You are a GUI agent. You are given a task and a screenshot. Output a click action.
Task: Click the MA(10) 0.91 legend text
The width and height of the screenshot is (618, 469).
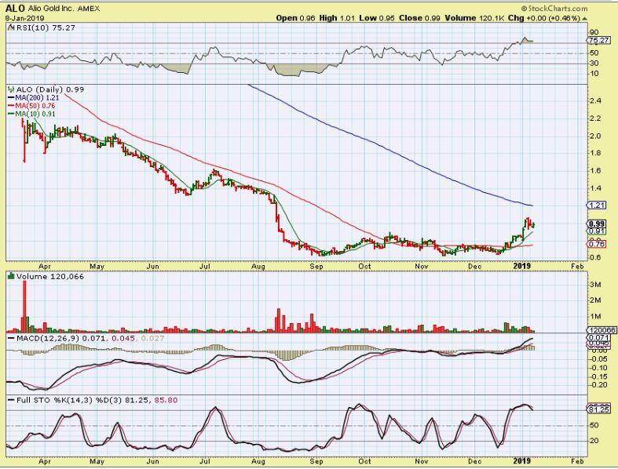tap(35, 115)
